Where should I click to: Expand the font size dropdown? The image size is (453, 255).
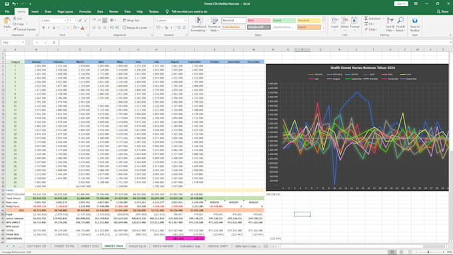(x=76, y=21)
